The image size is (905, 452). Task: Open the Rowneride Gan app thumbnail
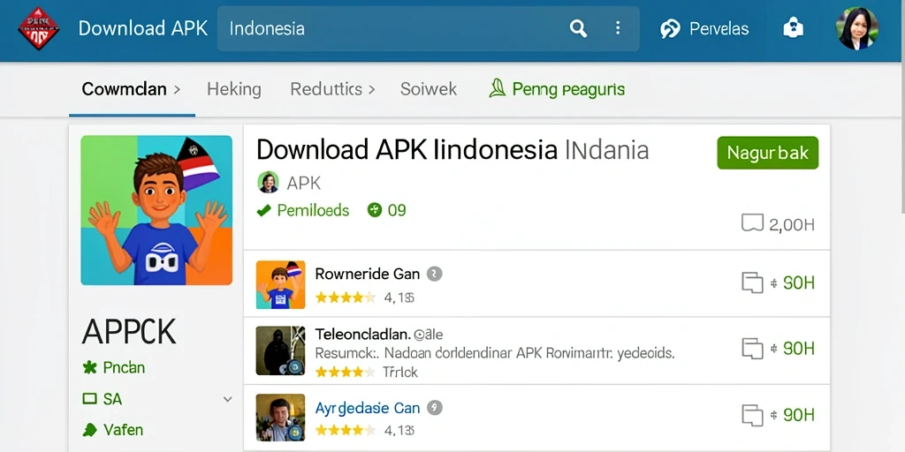[280, 285]
